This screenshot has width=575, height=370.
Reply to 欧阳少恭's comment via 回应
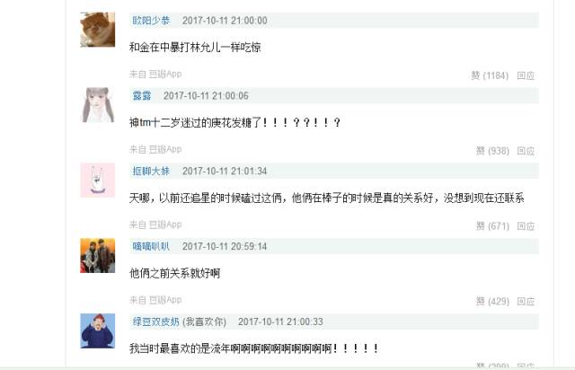526,75
